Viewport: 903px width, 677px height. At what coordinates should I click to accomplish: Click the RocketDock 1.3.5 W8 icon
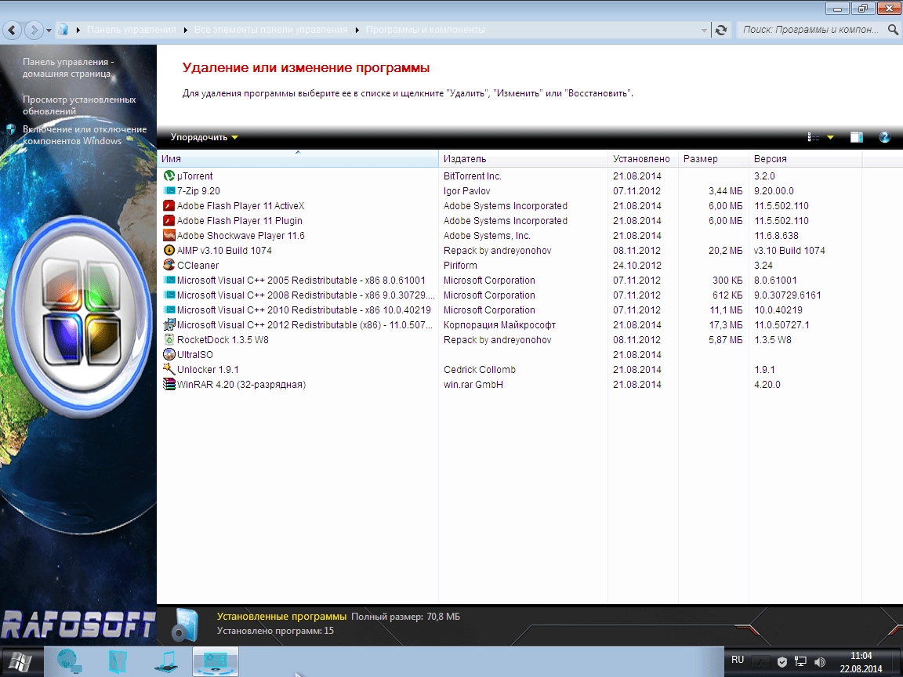click(169, 339)
